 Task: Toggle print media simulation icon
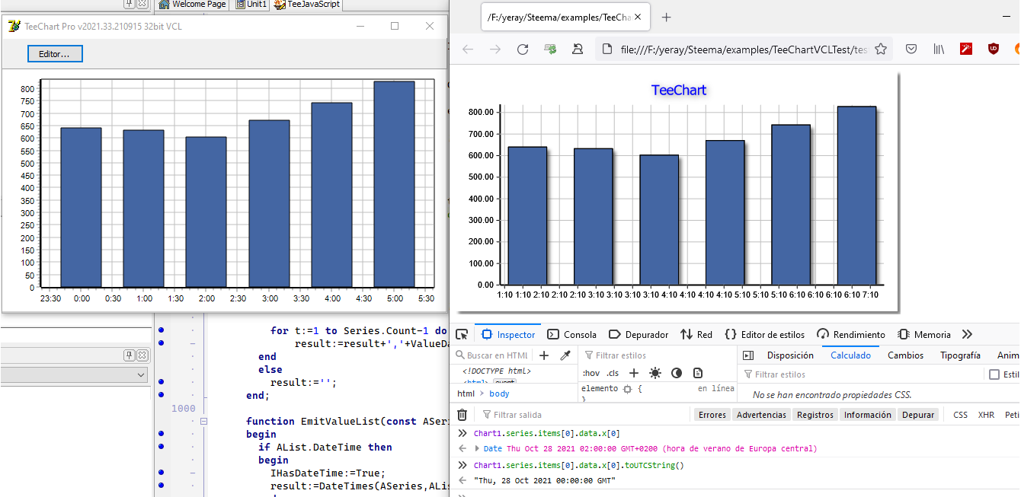click(x=698, y=373)
